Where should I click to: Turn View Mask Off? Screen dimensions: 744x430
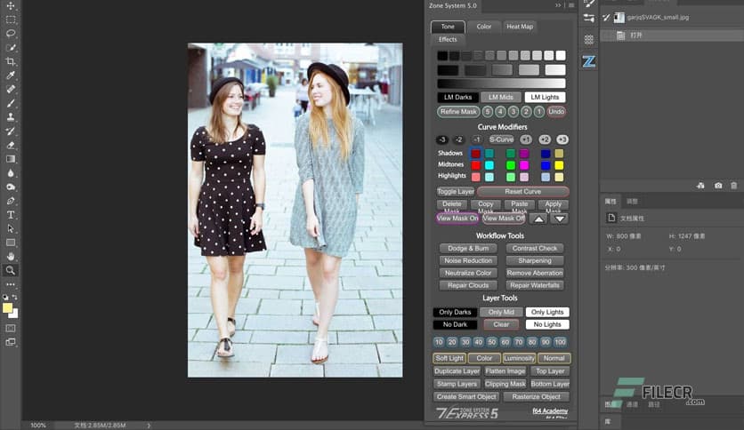[x=504, y=219]
